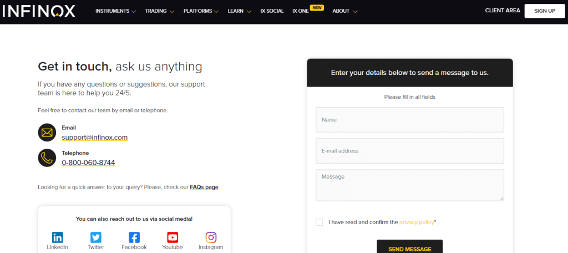This screenshot has height=253, width=568.
Task: Click the Youtube text label
Action: [173, 247]
